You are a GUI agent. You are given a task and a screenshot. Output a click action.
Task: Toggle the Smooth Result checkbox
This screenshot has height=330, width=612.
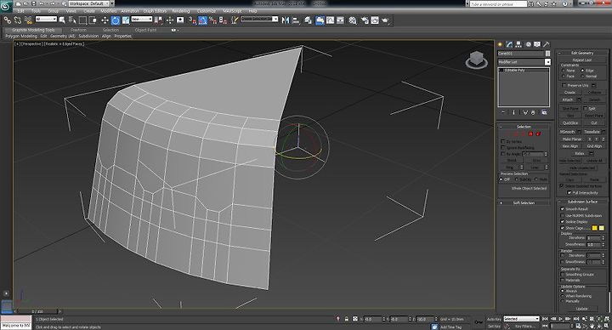click(563, 209)
